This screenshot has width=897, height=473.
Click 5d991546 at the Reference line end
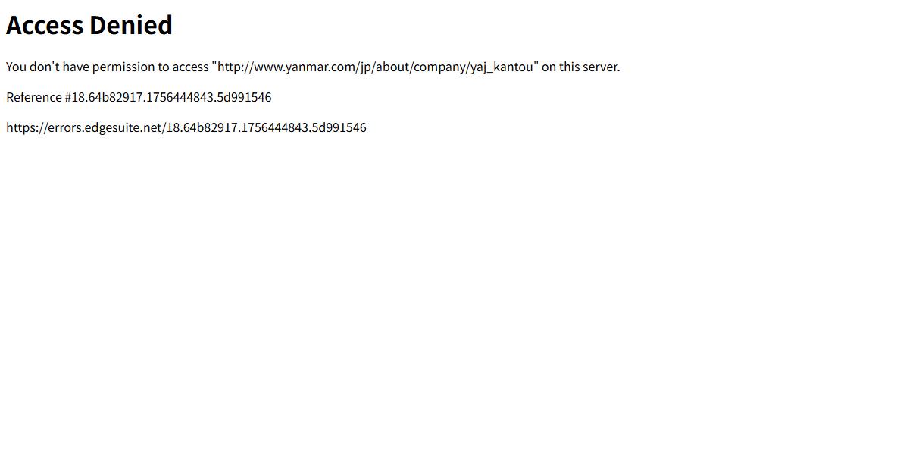pos(244,97)
